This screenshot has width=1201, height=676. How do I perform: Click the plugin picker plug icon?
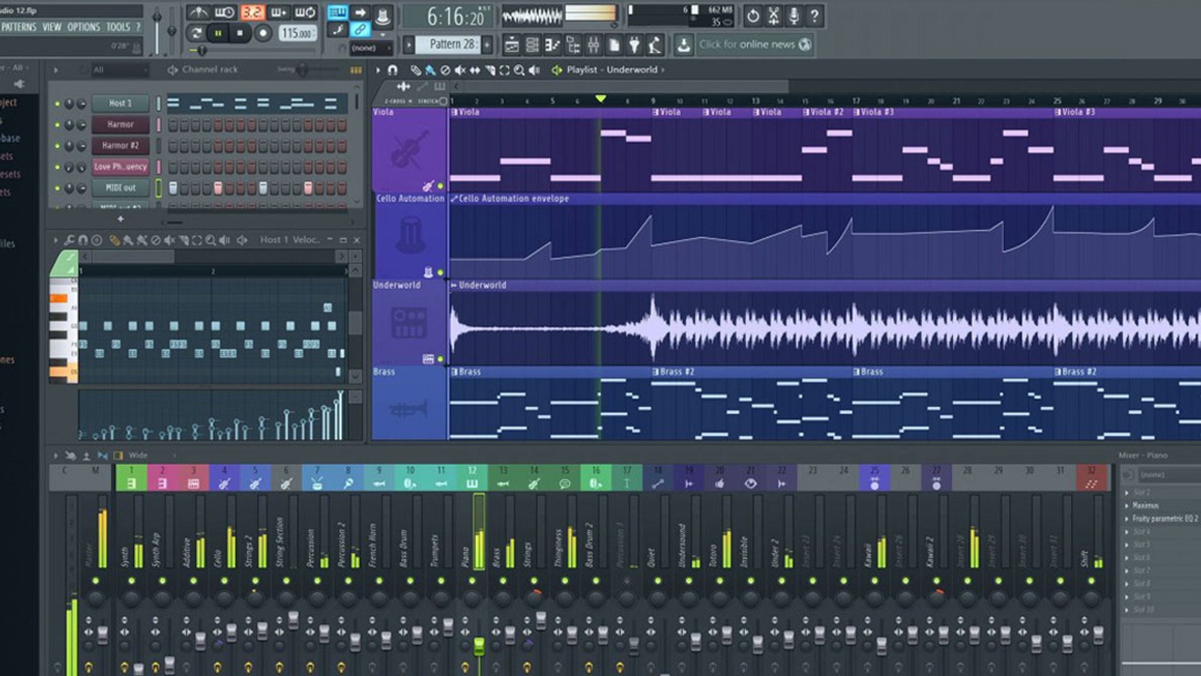[x=634, y=45]
